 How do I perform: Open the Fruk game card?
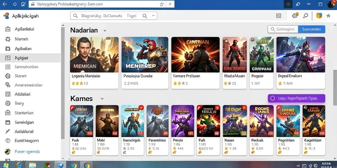[82, 130]
